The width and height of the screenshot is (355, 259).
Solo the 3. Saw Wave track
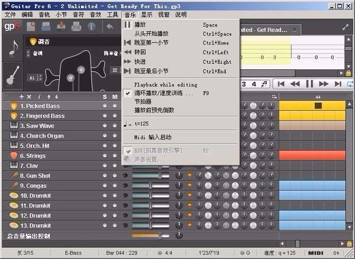click(x=105, y=126)
